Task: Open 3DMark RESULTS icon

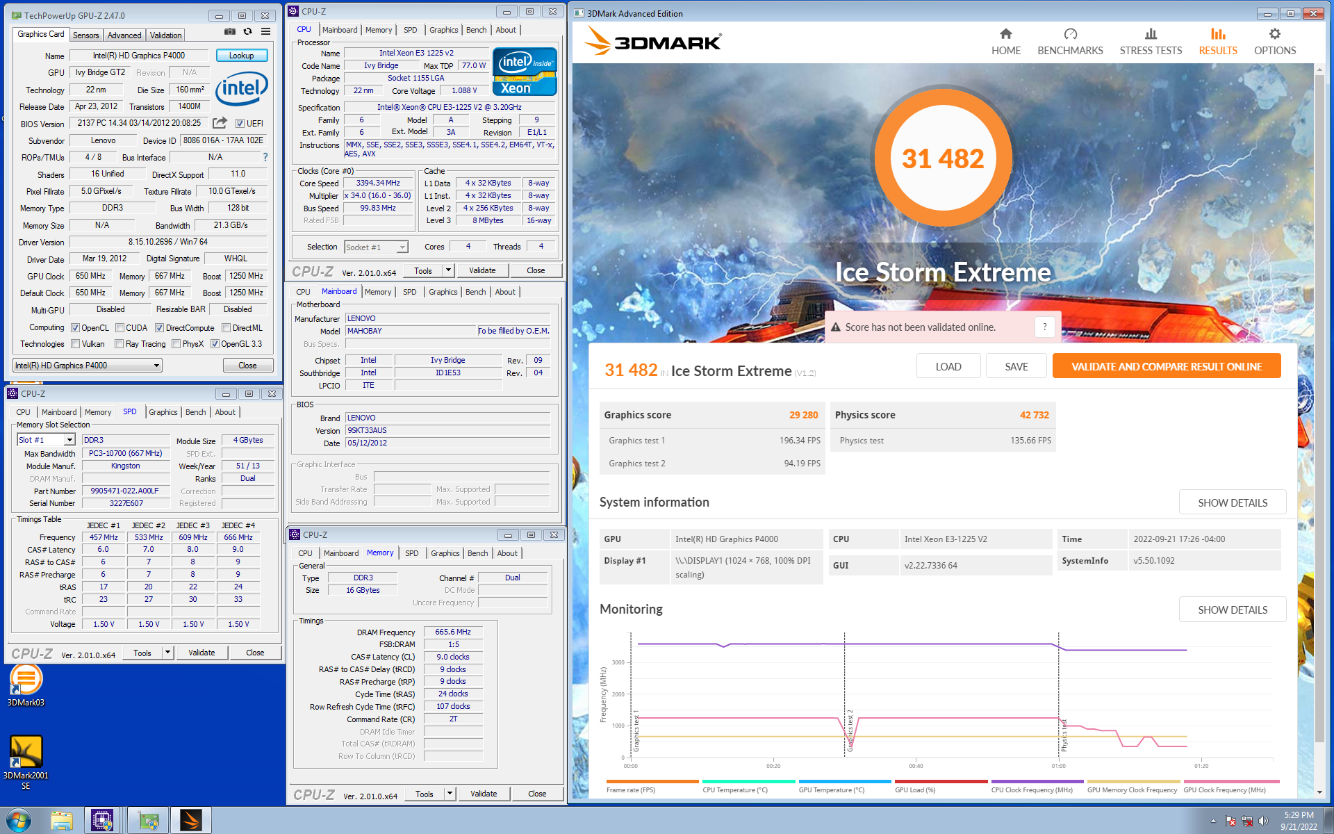Action: coord(1218,34)
